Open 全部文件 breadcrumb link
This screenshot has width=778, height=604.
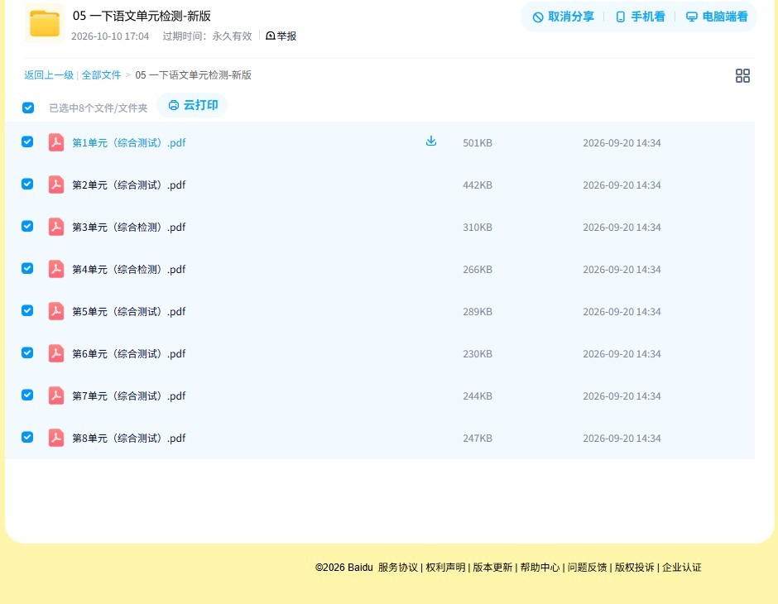coord(101,75)
